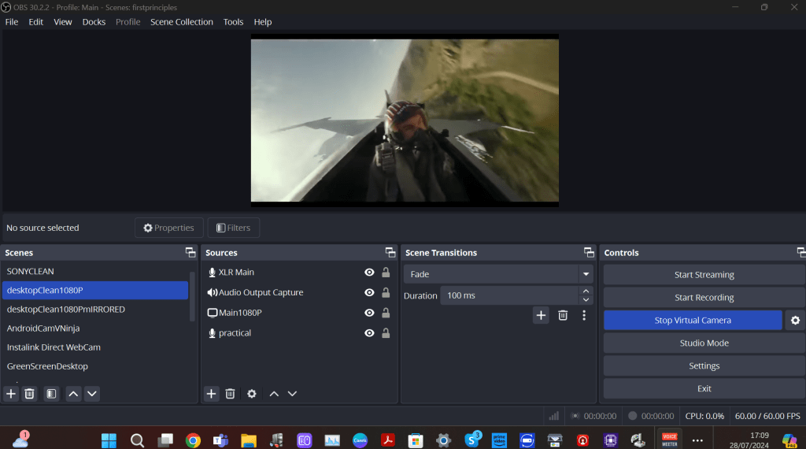The height and width of the screenshot is (449, 806).
Task: Open the Profile menu
Action: click(128, 22)
